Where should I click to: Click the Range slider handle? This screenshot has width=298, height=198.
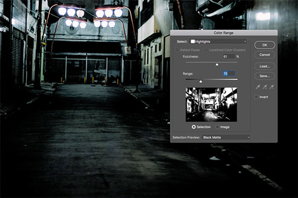click(x=200, y=81)
